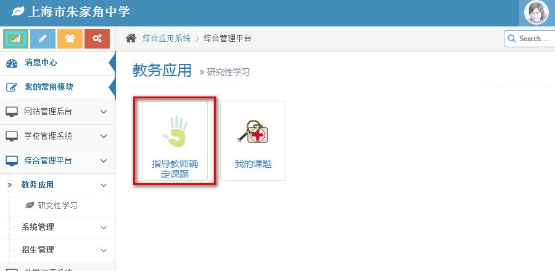555x271 pixels.
Task: Click the red gears settings icon button
Action: [97, 39]
